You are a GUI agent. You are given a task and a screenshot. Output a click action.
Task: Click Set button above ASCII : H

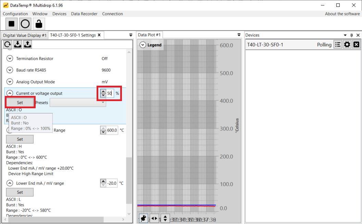click(x=20, y=139)
